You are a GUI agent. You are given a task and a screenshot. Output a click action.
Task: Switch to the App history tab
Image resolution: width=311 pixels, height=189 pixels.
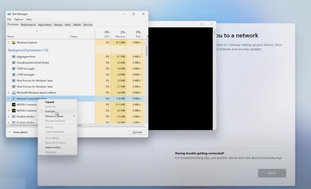45,25
